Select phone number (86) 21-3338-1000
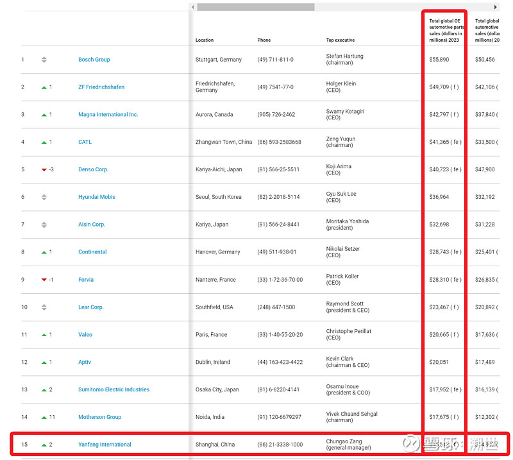The image size is (513, 460). 280,445
